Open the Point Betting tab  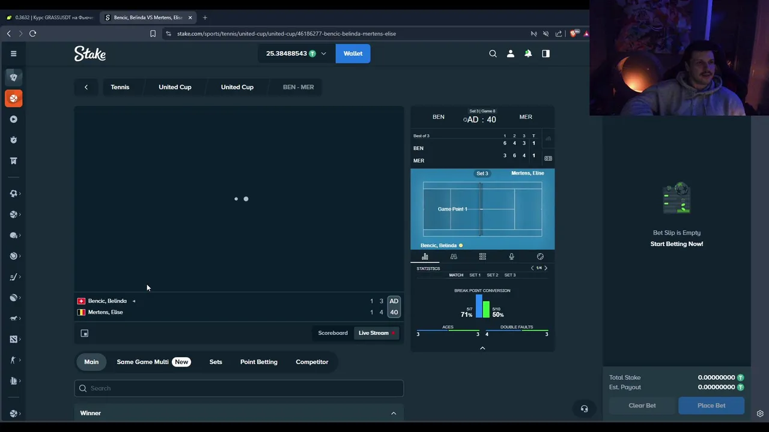[259, 362]
